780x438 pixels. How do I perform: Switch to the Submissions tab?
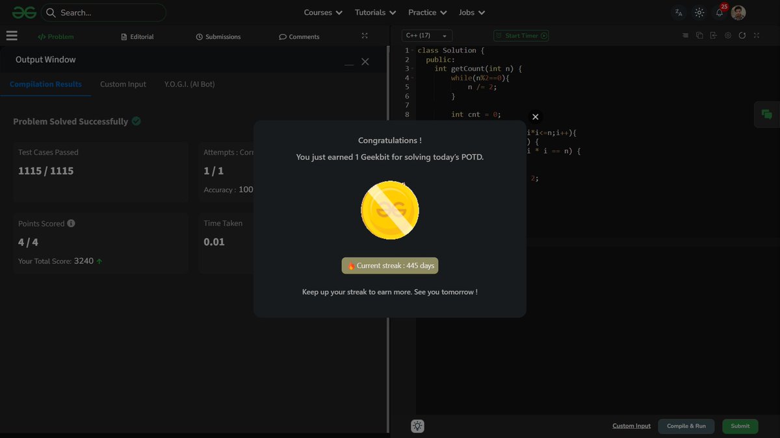218,37
